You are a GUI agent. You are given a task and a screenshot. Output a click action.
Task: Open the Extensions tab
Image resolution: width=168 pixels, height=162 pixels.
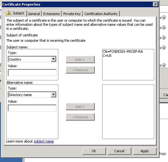[51, 14]
